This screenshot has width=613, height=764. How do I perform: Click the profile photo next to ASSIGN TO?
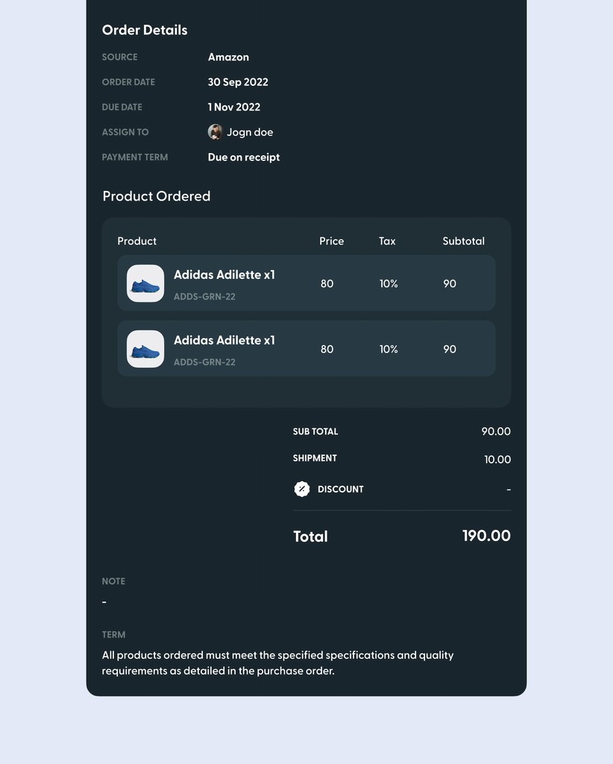pos(214,131)
